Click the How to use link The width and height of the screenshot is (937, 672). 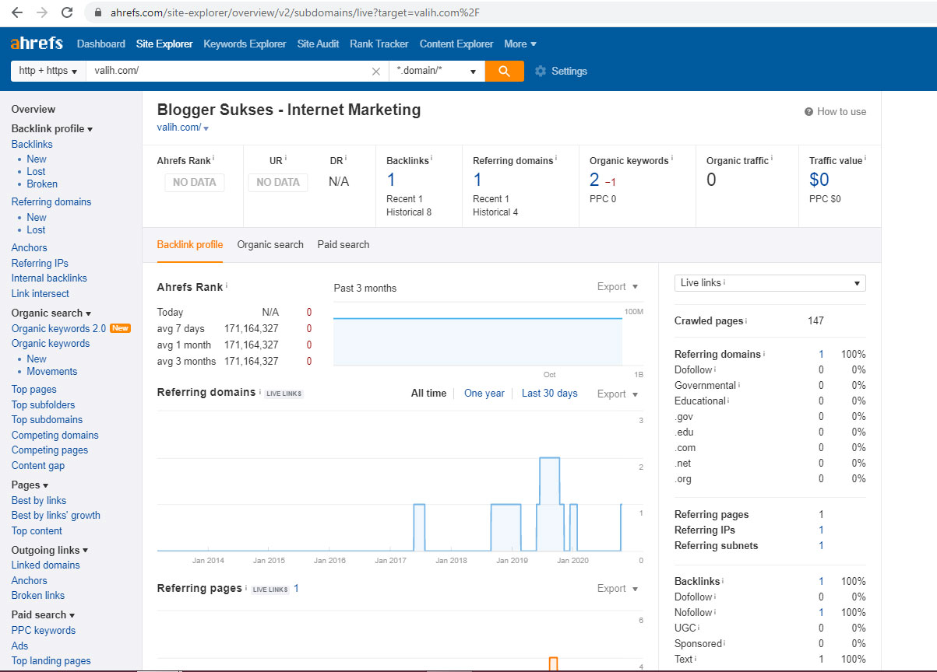(x=841, y=112)
